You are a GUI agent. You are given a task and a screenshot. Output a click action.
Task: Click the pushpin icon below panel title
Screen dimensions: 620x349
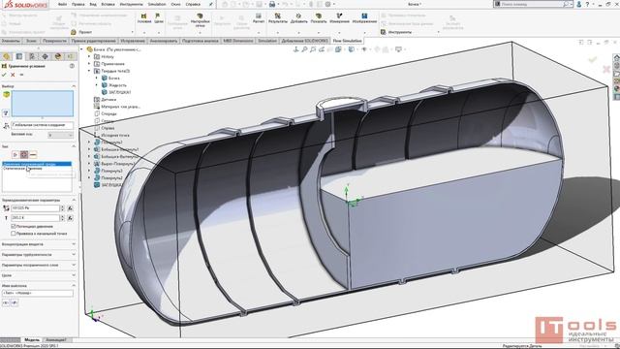pyautogui.click(x=21, y=75)
